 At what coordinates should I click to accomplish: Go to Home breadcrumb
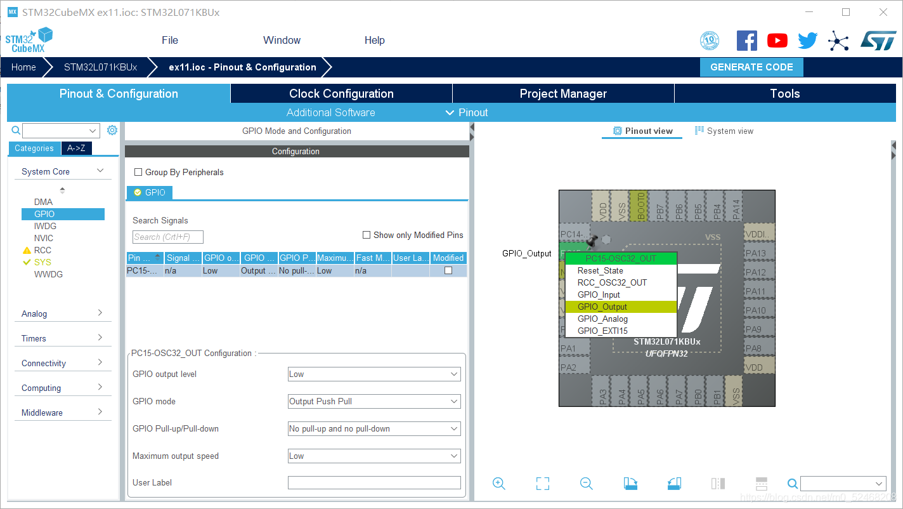23,67
